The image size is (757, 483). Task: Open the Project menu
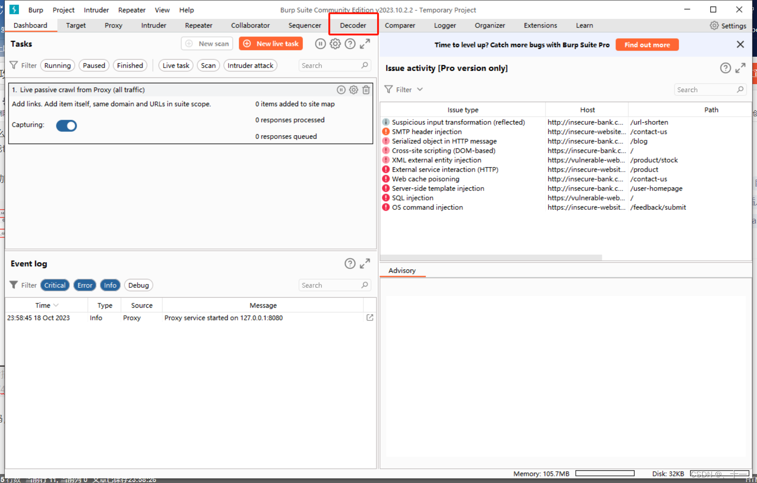63,10
